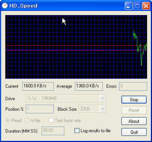Viewport: 152px width, 142px height.
Task: Click the green speed trace on the graph
Action: click(x=140, y=48)
